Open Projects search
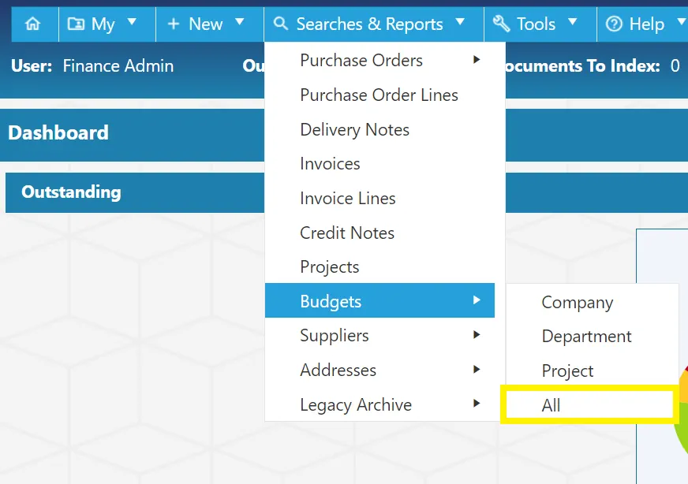The image size is (688, 484). 380,266
